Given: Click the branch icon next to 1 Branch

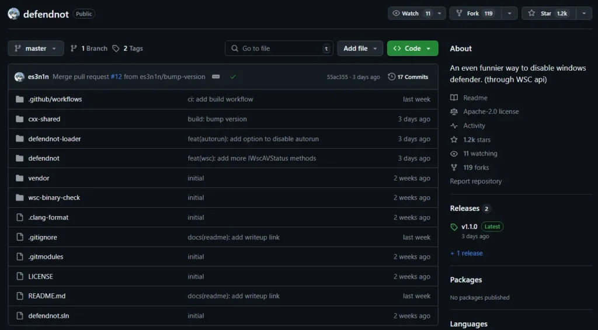Looking at the screenshot, I should (74, 48).
